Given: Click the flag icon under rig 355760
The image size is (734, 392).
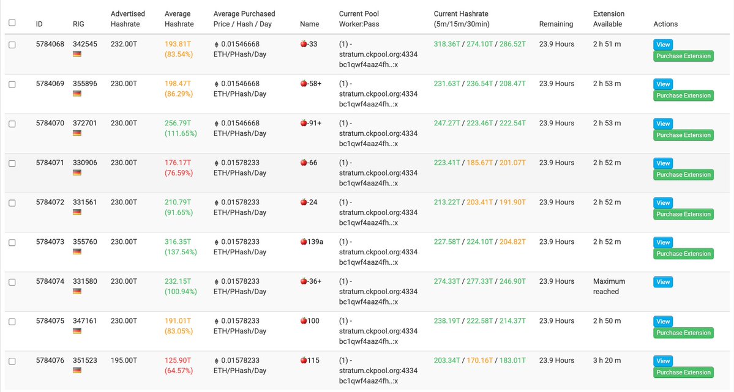Looking at the screenshot, I should [77, 252].
